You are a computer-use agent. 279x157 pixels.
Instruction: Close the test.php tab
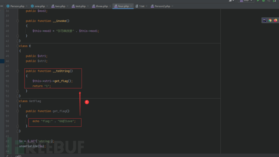tap(88, 6)
